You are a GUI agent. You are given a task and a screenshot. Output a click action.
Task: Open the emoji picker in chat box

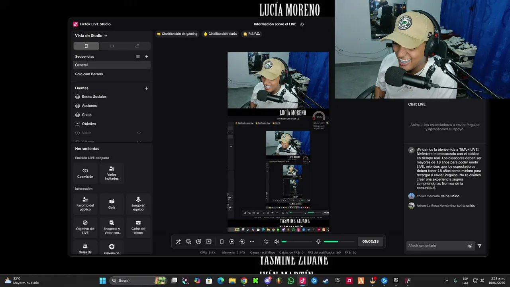(470, 246)
